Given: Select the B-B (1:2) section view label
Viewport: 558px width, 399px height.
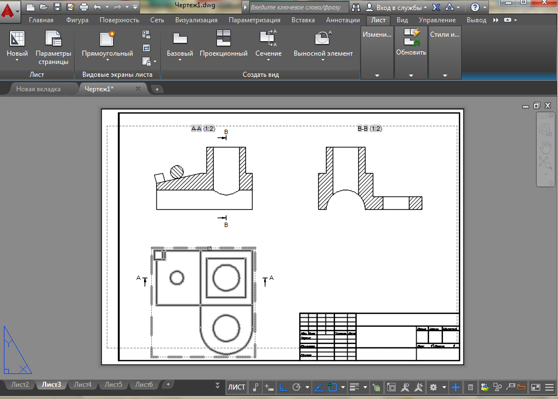Looking at the screenshot, I should coord(370,129).
